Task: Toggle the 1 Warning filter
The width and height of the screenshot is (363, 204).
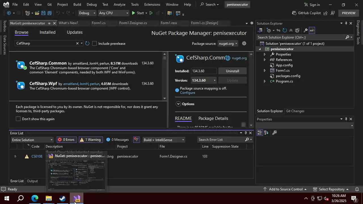Action: point(90,140)
